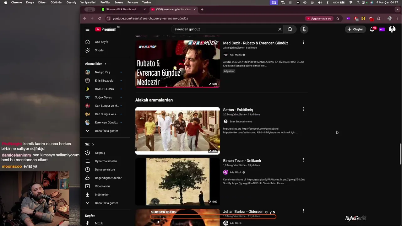Viewport: 402px width, 226px height.
Task: Open Jehan Barbur - Gidersen options menu
Action: [x=303, y=211]
